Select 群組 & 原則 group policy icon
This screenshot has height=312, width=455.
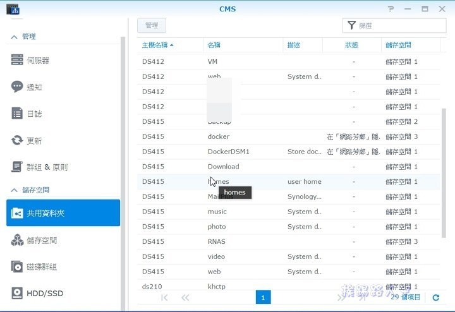[17, 167]
